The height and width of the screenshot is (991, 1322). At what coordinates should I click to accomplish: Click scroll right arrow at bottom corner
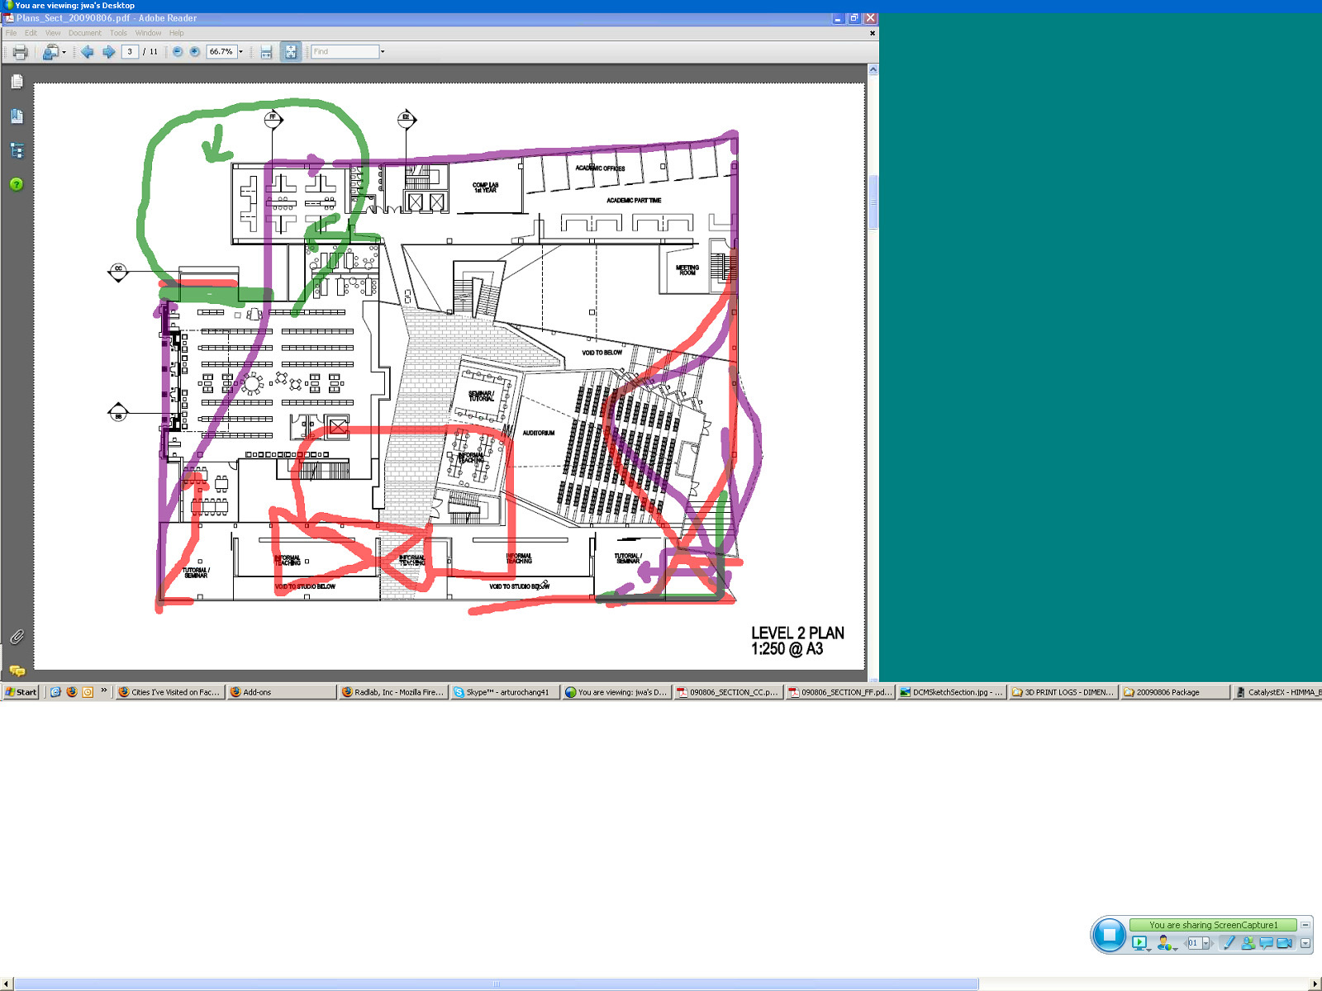[1315, 984]
